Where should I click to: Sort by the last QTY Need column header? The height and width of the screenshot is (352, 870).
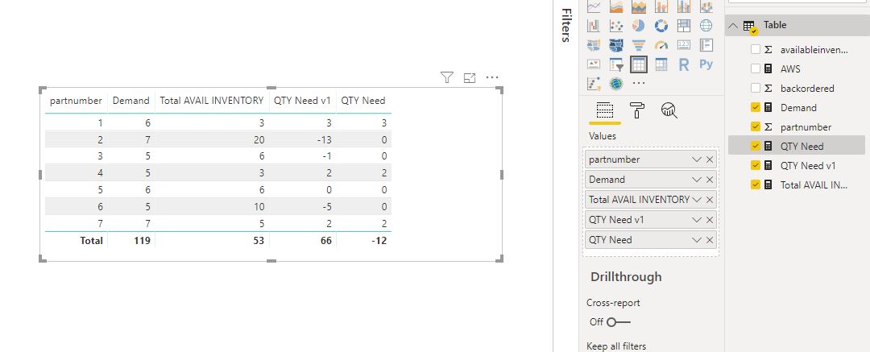point(362,101)
